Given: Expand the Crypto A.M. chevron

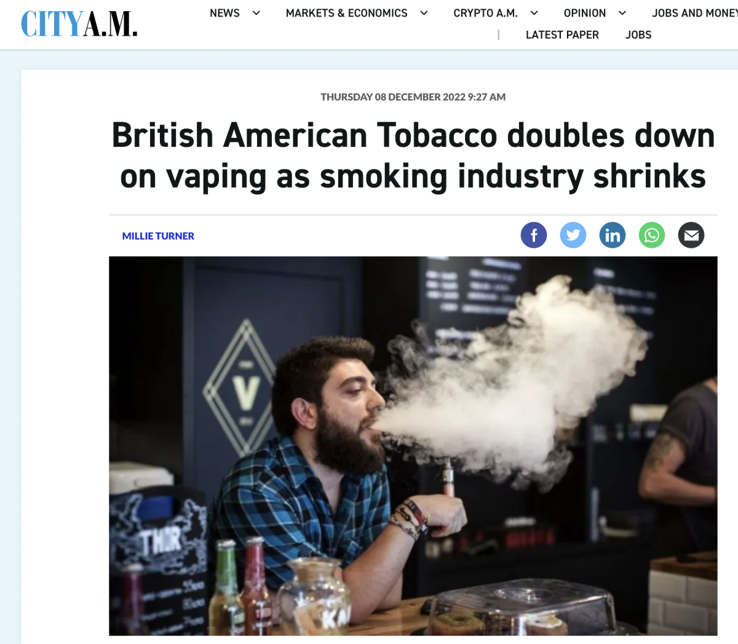Looking at the screenshot, I should point(534,13).
